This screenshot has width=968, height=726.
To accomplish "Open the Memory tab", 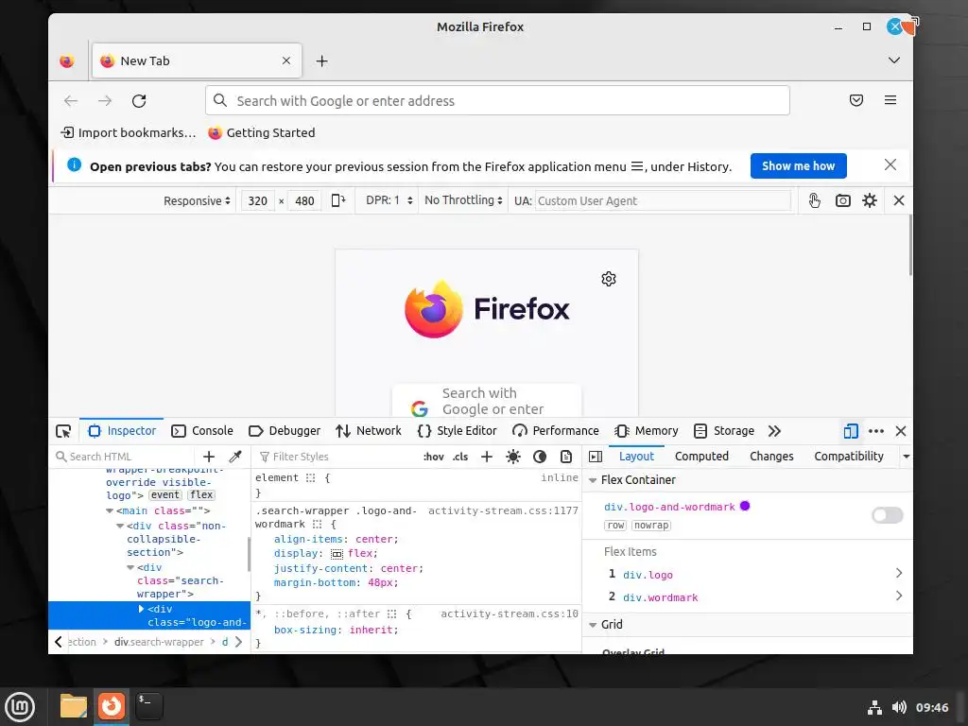I will click(647, 431).
